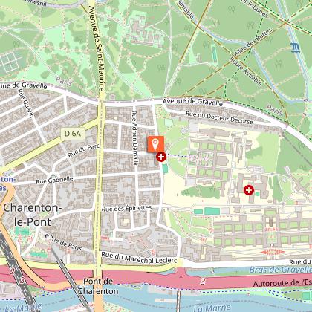Viewport: 312px width, 312px height.
Task: Click the hospital cross icon beside the orange pin
Action: 161,157
